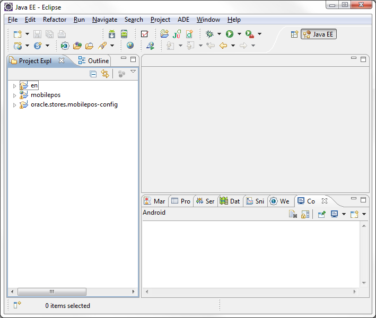
Task: Collapse All in Project Explorer
Action: [x=93, y=74]
